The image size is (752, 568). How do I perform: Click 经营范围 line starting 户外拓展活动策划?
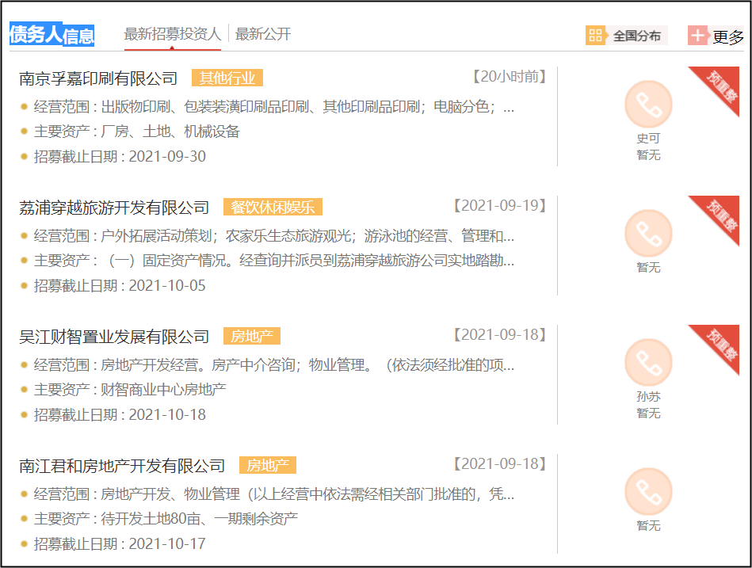click(274, 236)
